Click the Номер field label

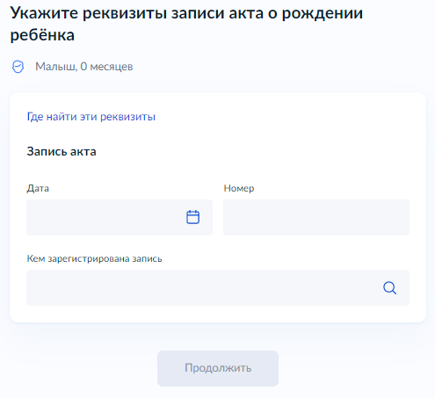[239, 188]
